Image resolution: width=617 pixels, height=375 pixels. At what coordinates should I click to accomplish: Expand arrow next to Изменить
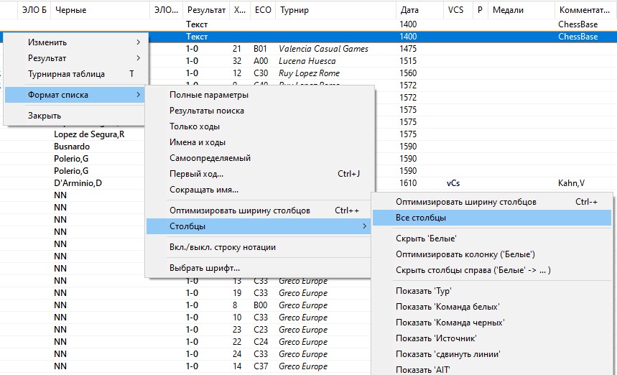point(138,42)
